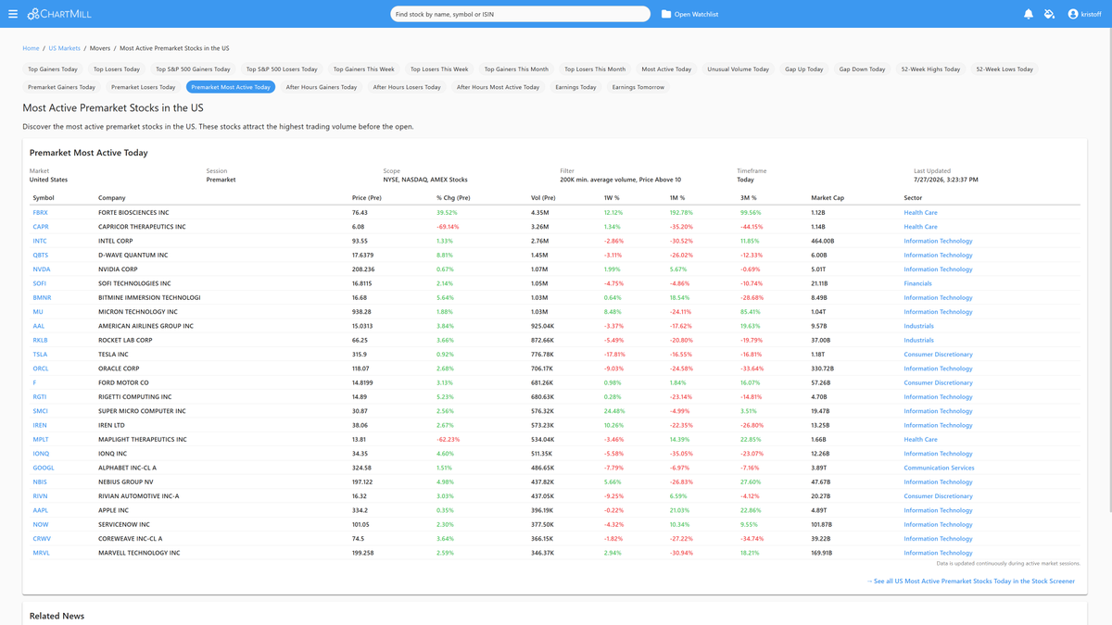The height and width of the screenshot is (625, 1112).
Task: Open AAL symbol link
Action: coord(39,326)
